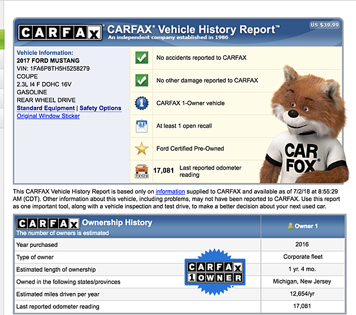
Task: Click the 'CARFAX Vehicle History Report' title
Action: pos(193,30)
